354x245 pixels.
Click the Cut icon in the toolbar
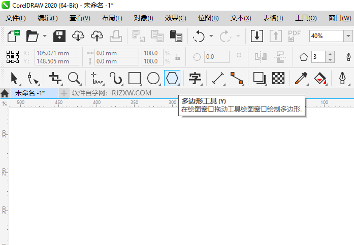(x=138, y=36)
